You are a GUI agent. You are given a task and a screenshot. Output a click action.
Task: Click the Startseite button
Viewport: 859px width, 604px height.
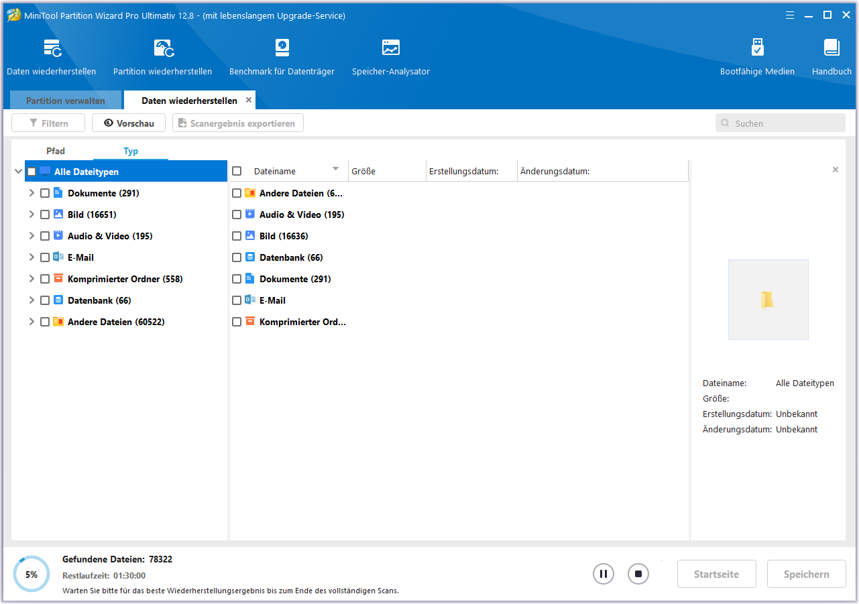717,575
